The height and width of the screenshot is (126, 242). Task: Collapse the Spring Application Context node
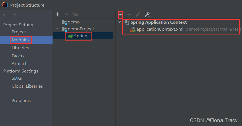click(119, 22)
